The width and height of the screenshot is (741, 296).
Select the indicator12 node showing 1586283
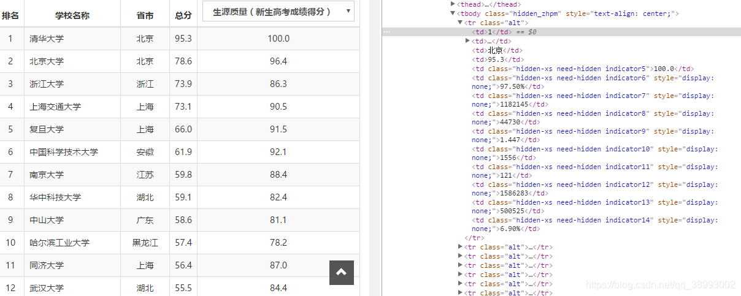click(x=595, y=189)
